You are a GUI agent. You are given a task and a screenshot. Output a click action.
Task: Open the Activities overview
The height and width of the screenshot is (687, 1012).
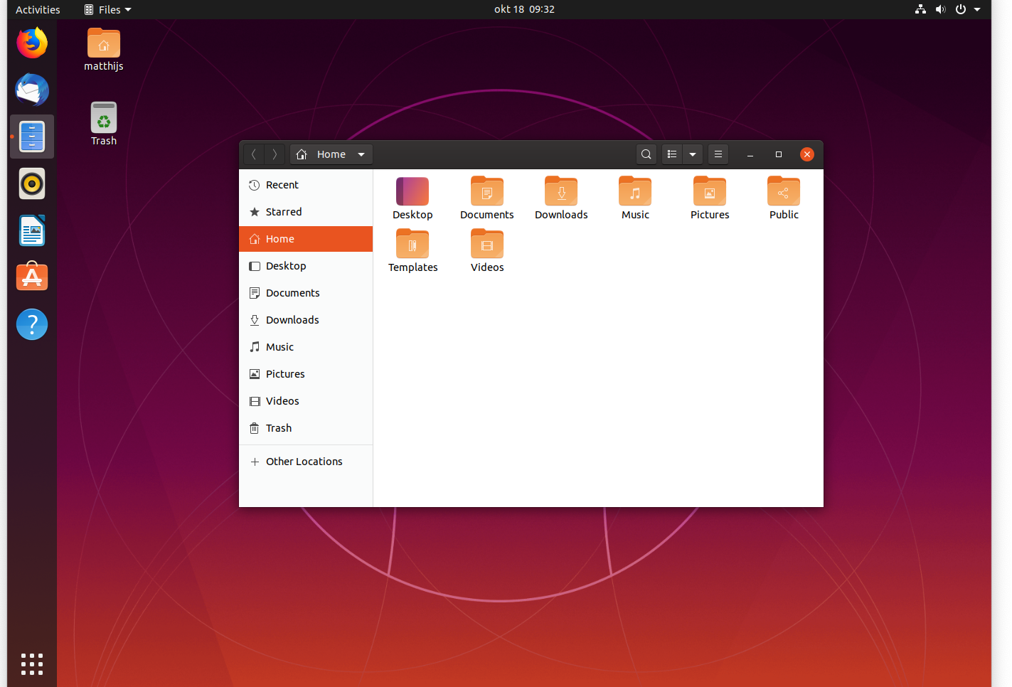[38, 9]
